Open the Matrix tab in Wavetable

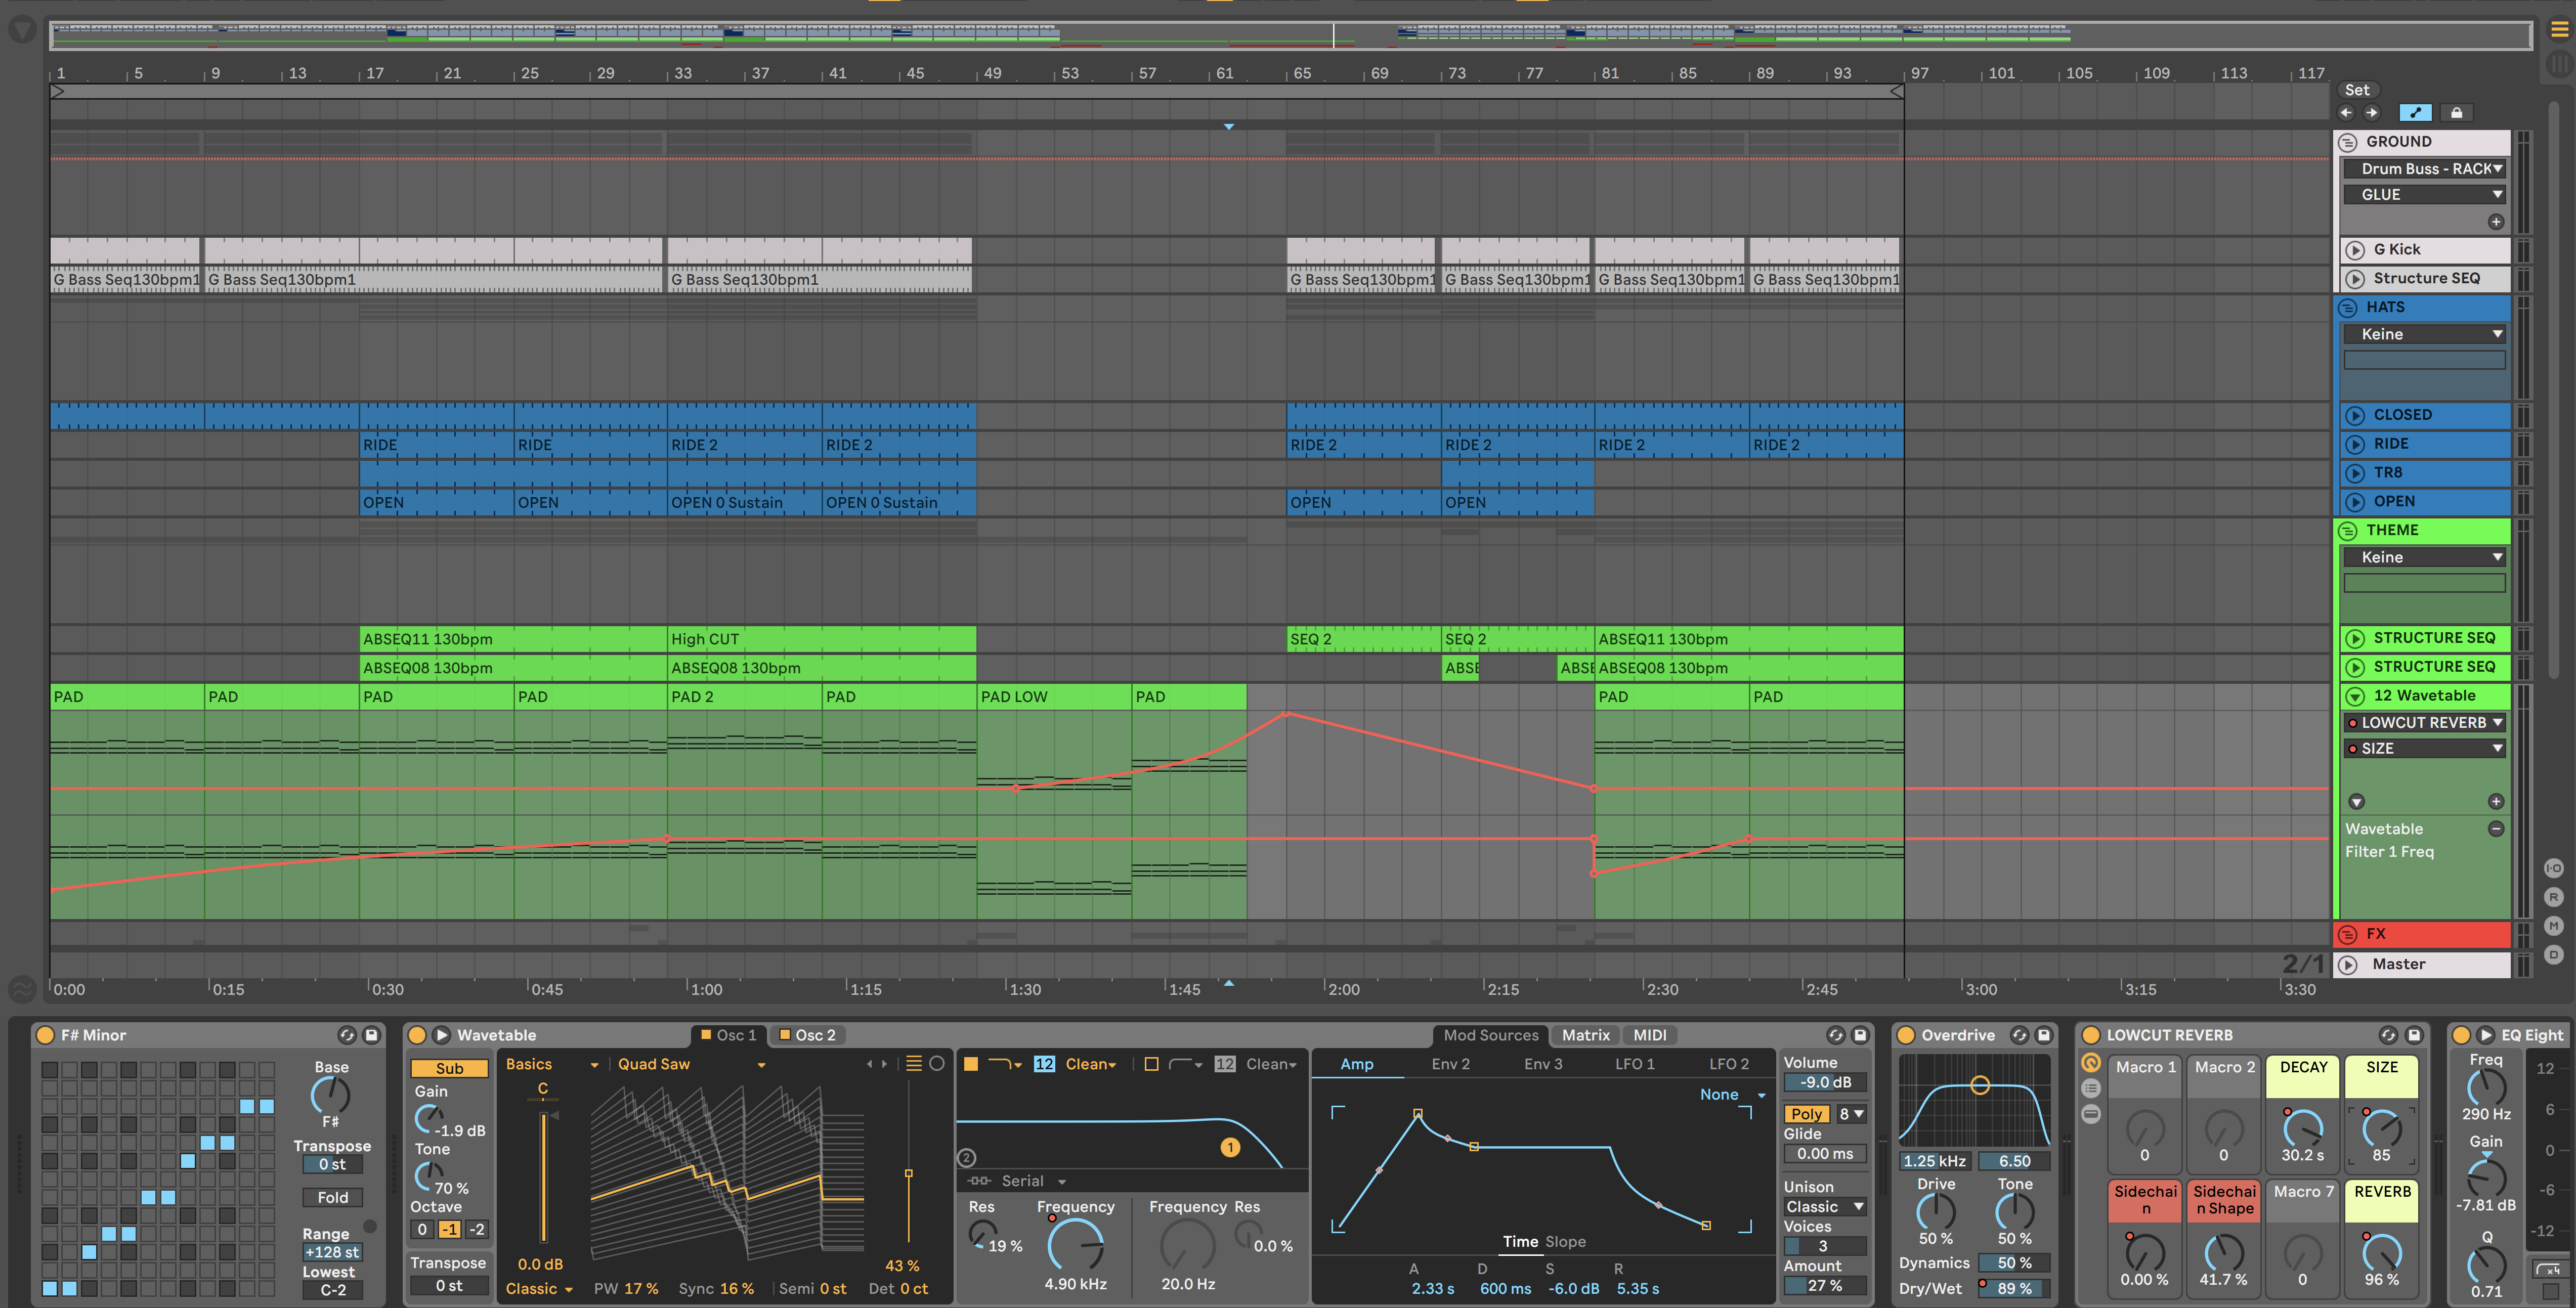(1585, 1035)
